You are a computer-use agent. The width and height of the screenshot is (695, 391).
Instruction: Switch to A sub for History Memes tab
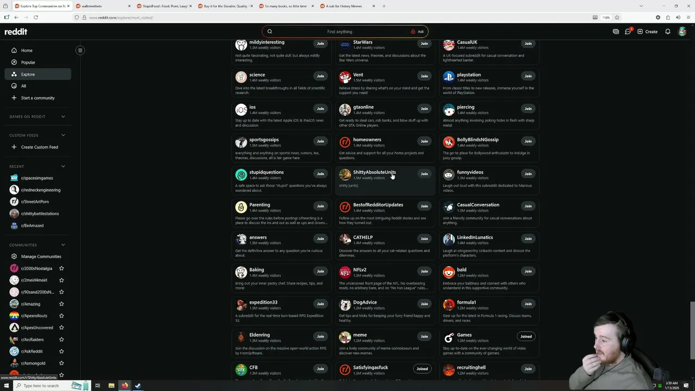coord(347,6)
